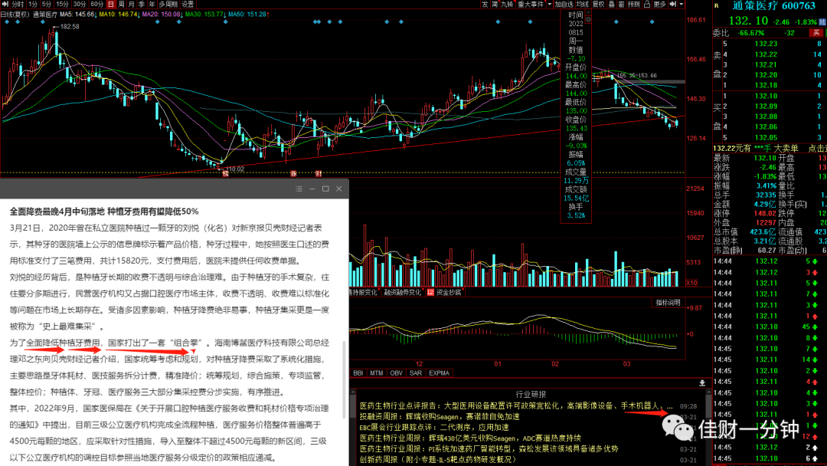Open report EBC展会行业跟踪点评

(x=434, y=427)
